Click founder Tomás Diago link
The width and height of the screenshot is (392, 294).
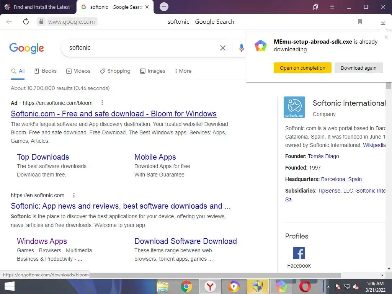[x=323, y=156]
